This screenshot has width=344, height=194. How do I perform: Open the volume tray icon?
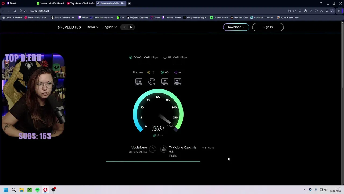[326, 190]
